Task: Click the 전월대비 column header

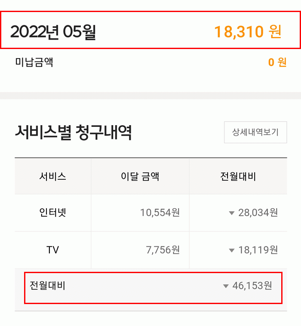Action: click(238, 176)
